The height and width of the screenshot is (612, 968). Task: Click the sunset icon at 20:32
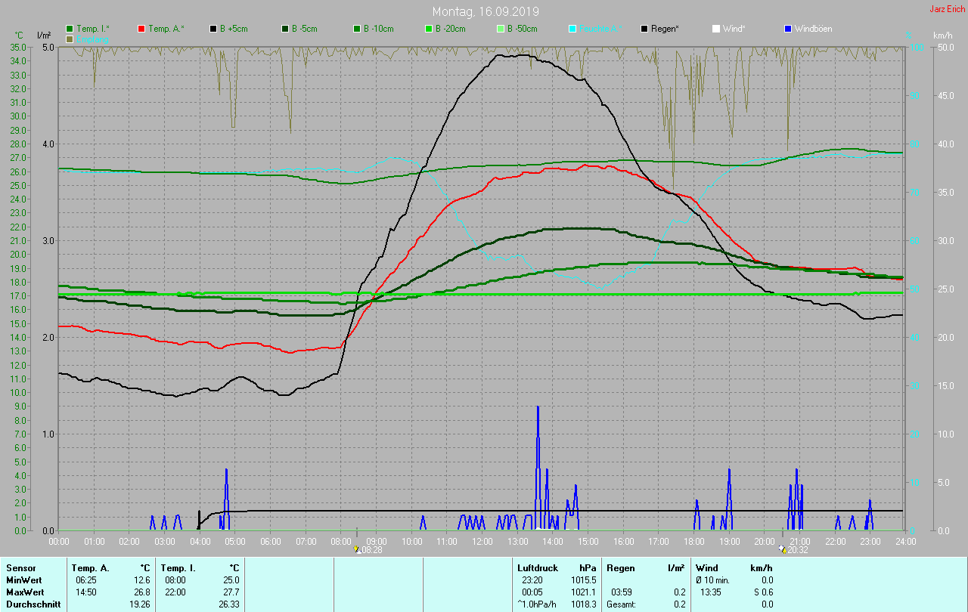[782, 550]
